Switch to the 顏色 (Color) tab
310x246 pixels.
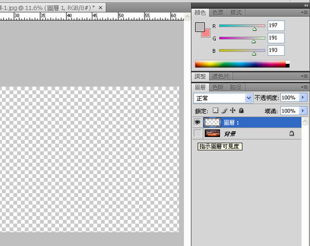(200, 13)
